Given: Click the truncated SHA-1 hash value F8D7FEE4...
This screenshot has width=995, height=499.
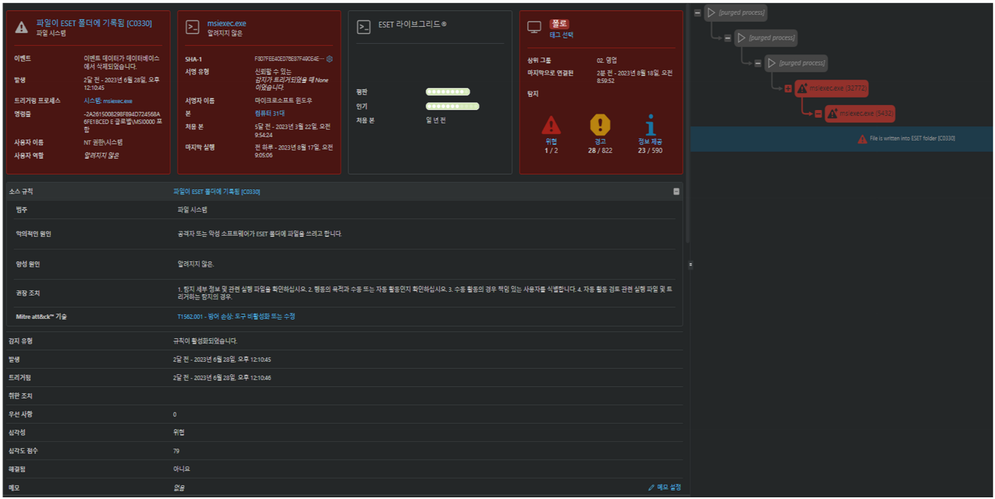Looking at the screenshot, I should pyautogui.click(x=290, y=59).
